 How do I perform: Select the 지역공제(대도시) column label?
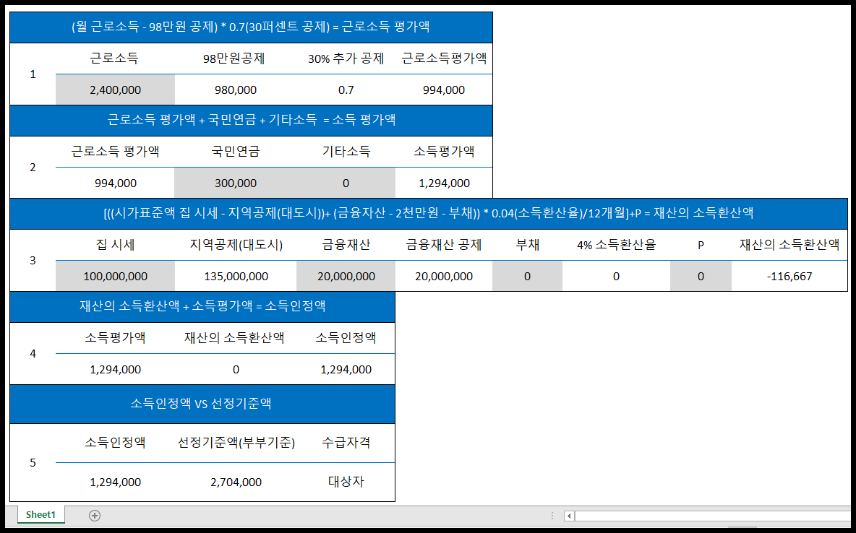(x=236, y=245)
